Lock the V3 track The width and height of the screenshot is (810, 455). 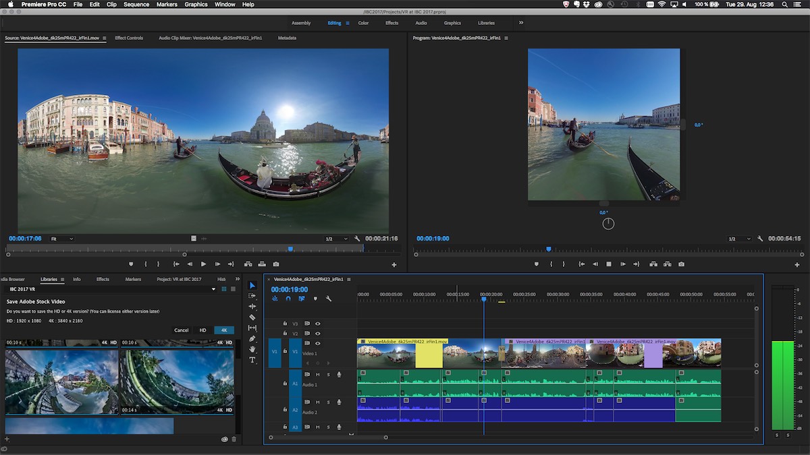click(285, 322)
